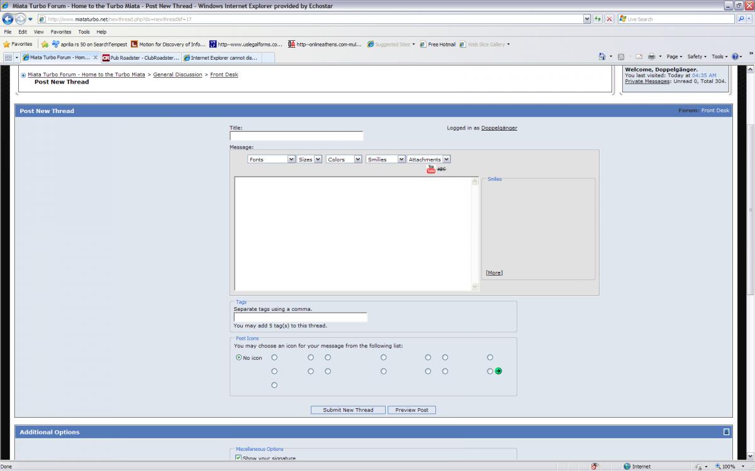Open the Favorites menu in the menu bar
This screenshot has width=755, height=471.
click(x=61, y=31)
